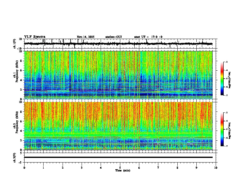Click the date 'Nov.14, 2025'

click(86, 37)
